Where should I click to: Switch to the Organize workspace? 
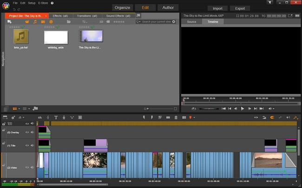pyautogui.click(x=122, y=8)
